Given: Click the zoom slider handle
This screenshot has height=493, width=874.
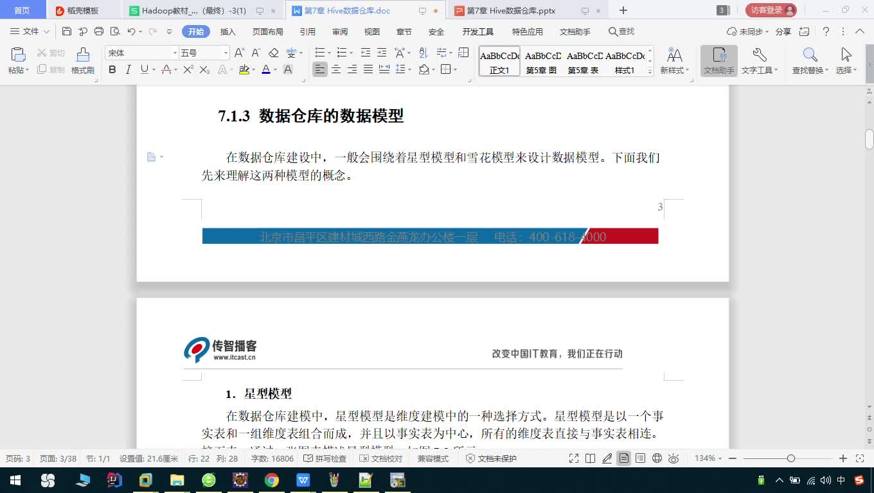Looking at the screenshot, I should pyautogui.click(x=791, y=458).
